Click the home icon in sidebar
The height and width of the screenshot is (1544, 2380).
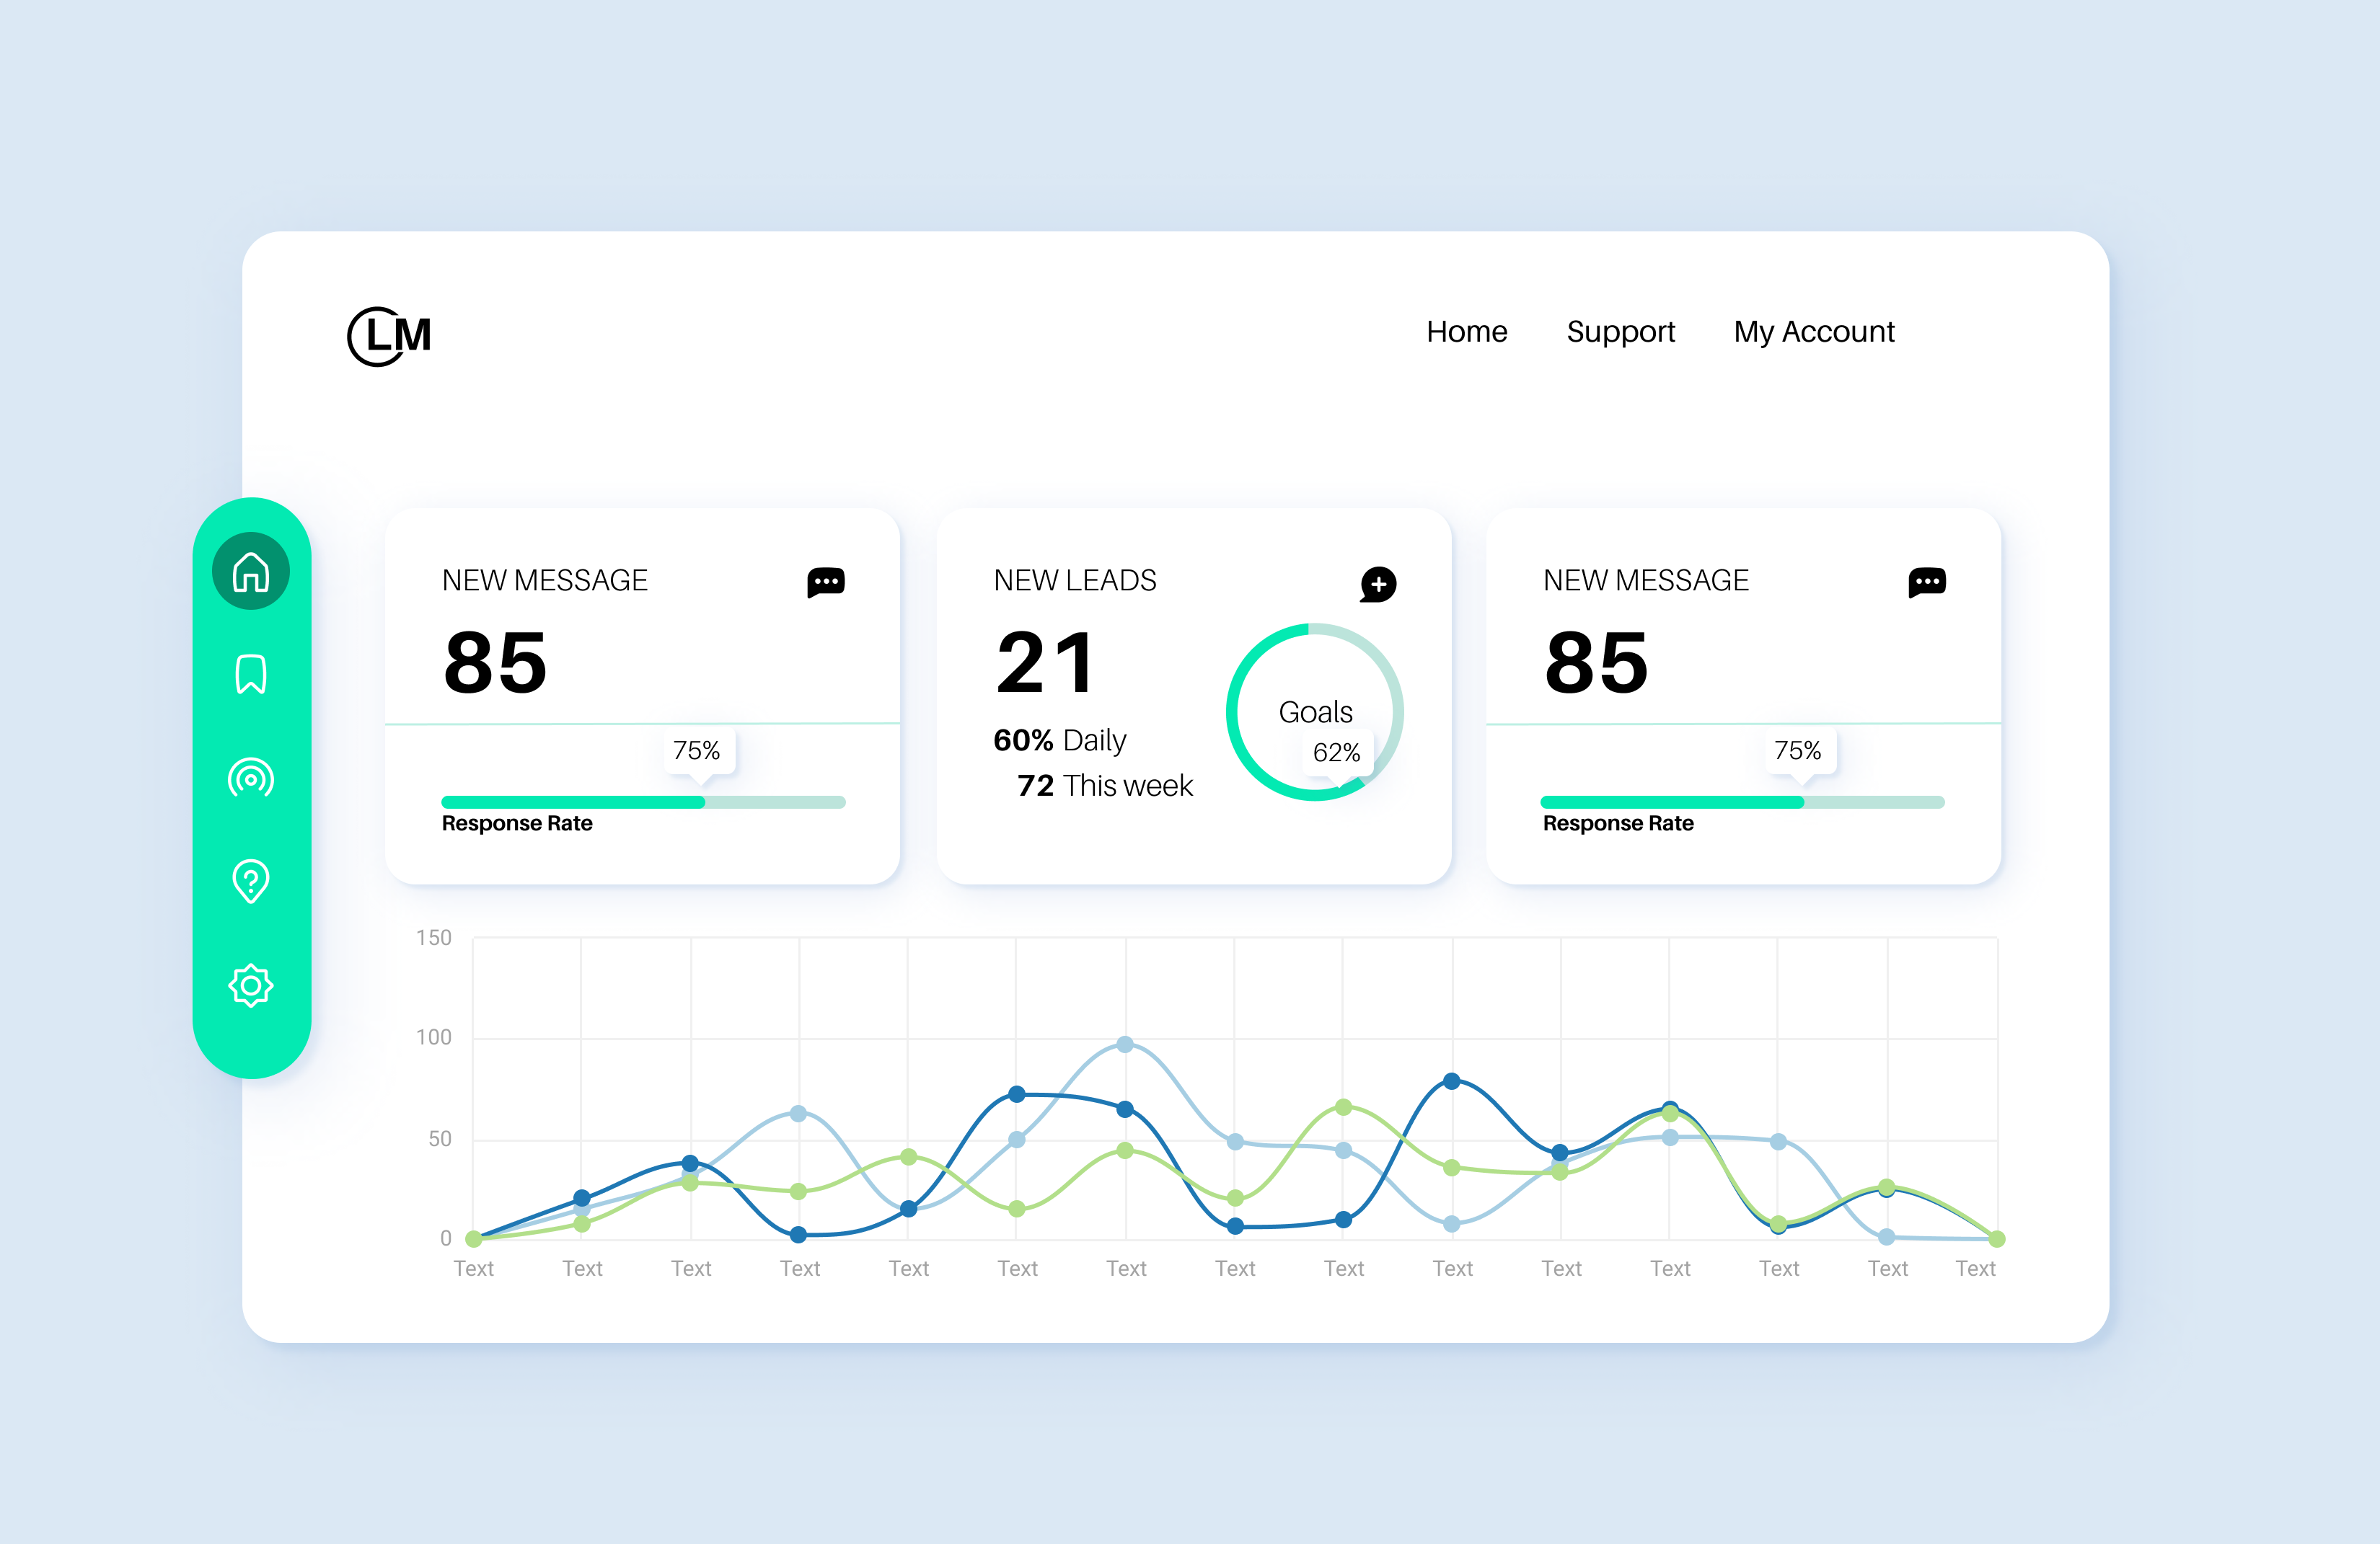[251, 572]
